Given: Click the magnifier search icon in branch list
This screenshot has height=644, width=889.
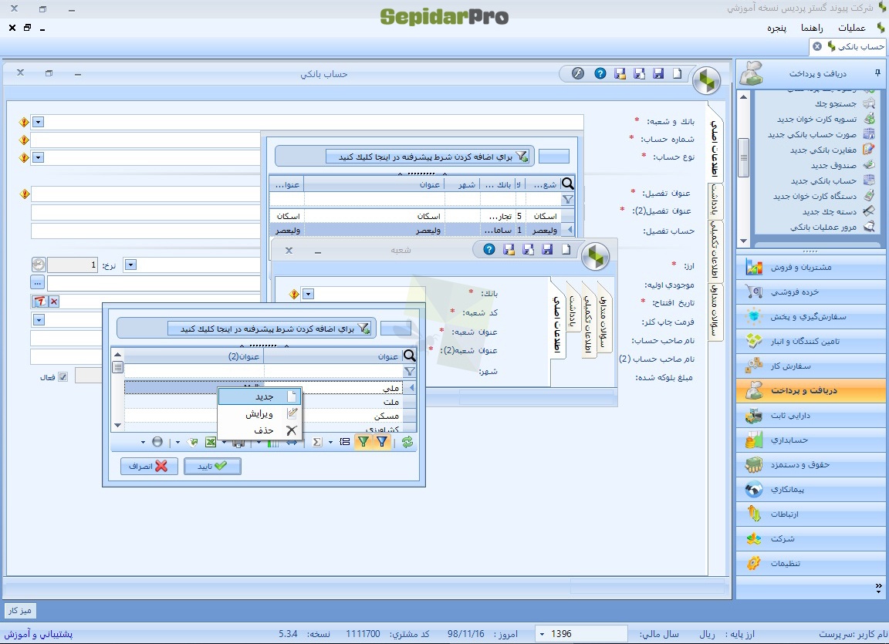Looking at the screenshot, I should (x=567, y=184).
